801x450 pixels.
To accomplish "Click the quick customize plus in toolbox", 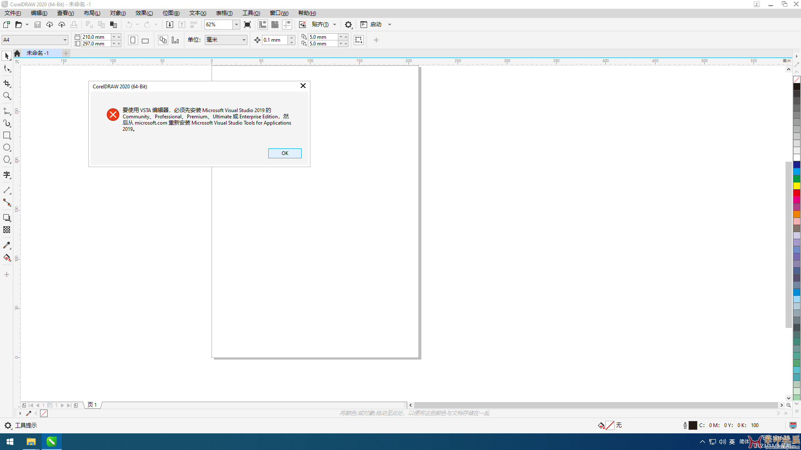I will (x=7, y=275).
